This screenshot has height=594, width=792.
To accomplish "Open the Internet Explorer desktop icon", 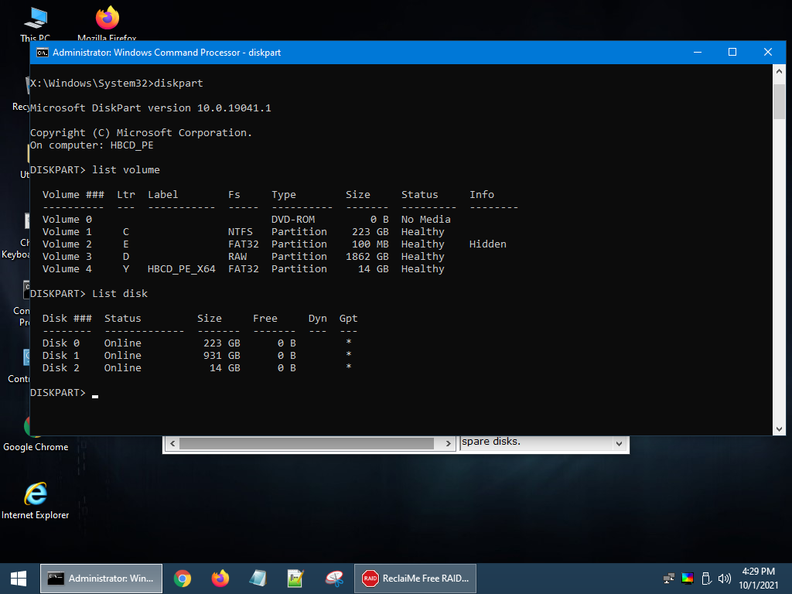I will 35,497.
